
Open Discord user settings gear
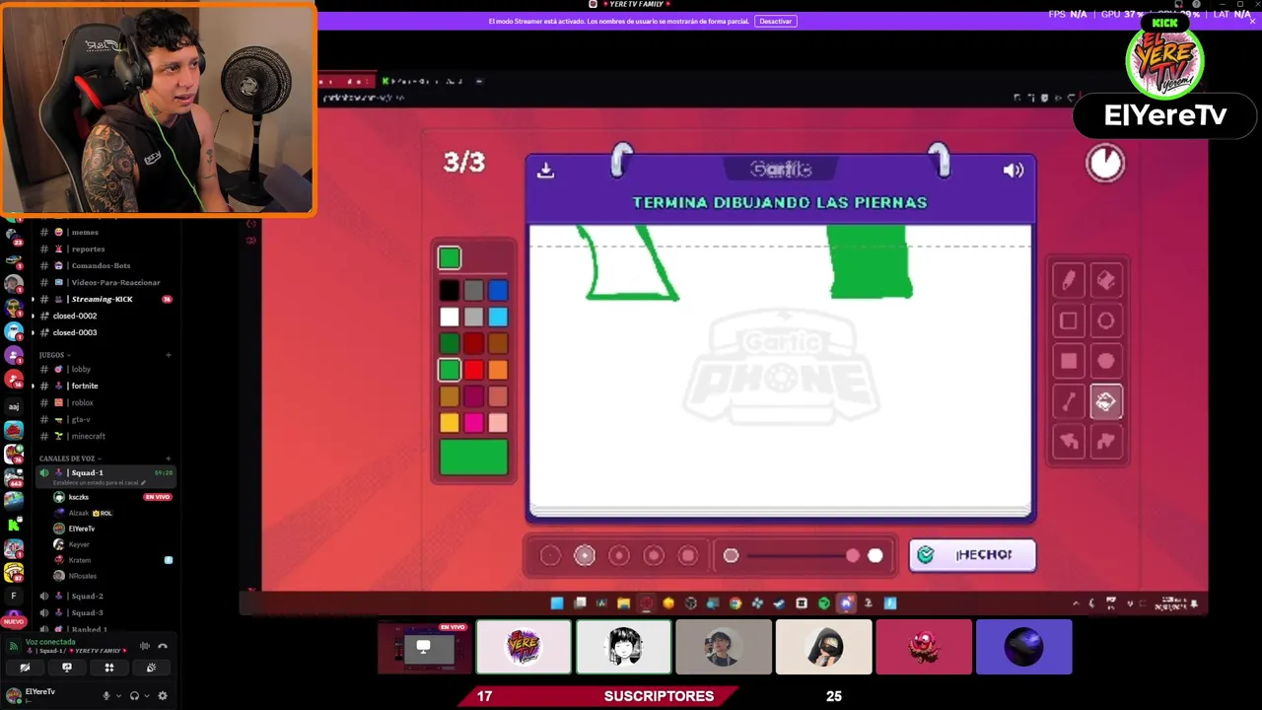coord(163,695)
